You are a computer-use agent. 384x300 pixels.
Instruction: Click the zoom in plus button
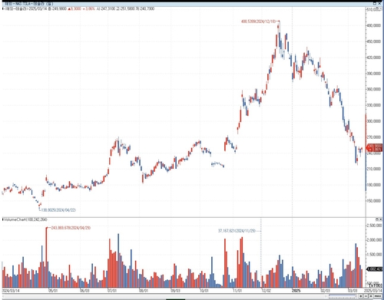pyautogui.click(x=361, y=296)
